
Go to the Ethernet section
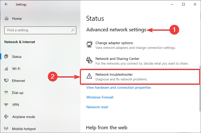18,81
